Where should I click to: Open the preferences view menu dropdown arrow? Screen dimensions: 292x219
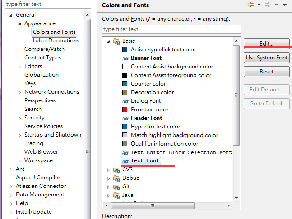pyautogui.click(x=284, y=5)
